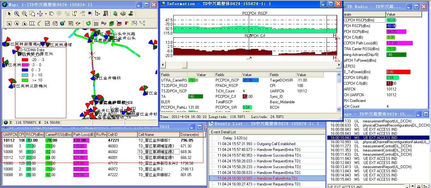Screen dimensions: 431x188
Task: Select row with Cell ID 47221
Action: click(102, 140)
